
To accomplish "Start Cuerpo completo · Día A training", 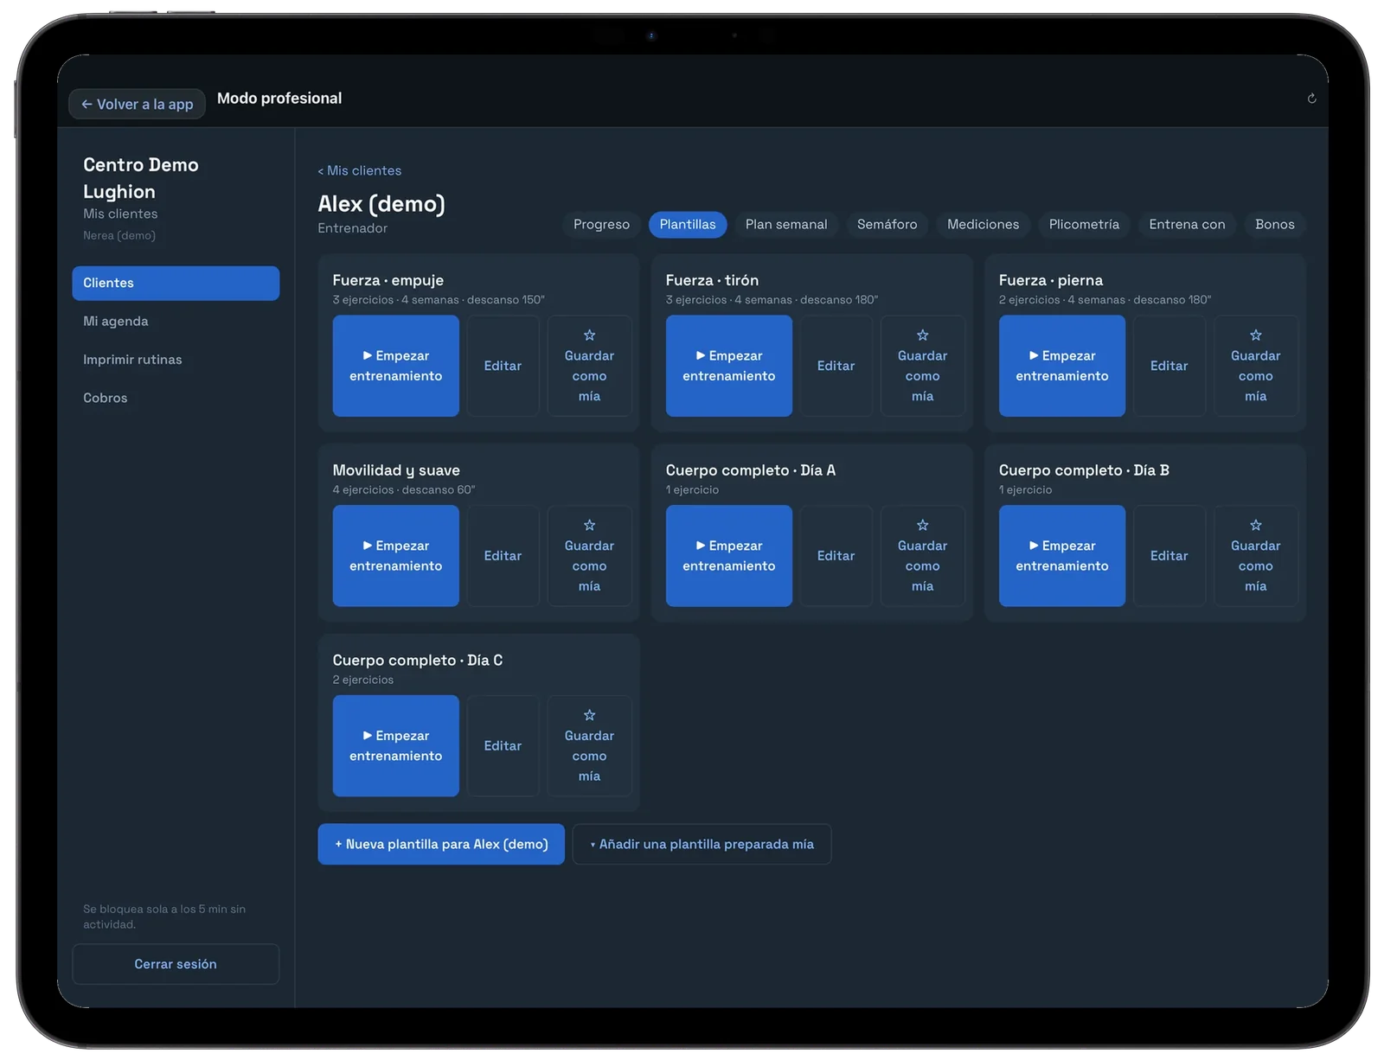I will pyautogui.click(x=729, y=556).
